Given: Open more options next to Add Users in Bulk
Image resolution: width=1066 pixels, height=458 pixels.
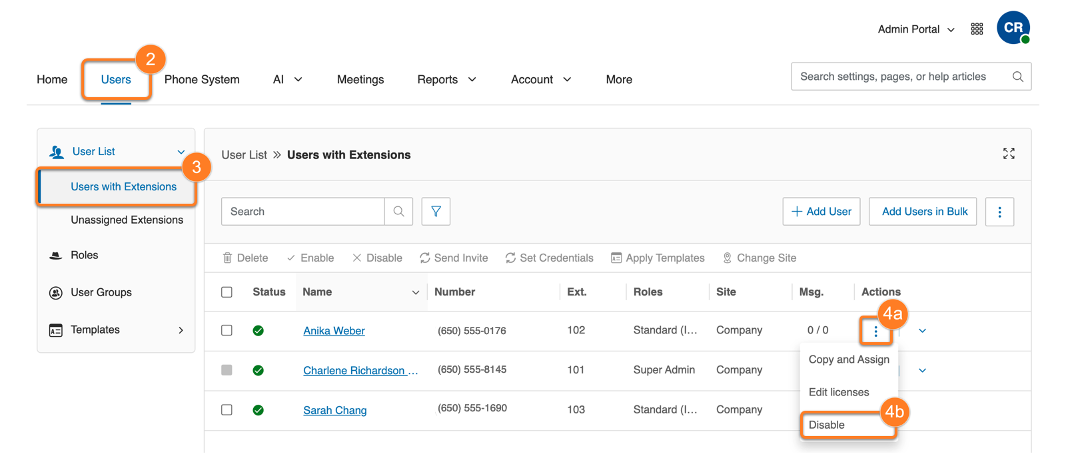Looking at the screenshot, I should pos(999,212).
